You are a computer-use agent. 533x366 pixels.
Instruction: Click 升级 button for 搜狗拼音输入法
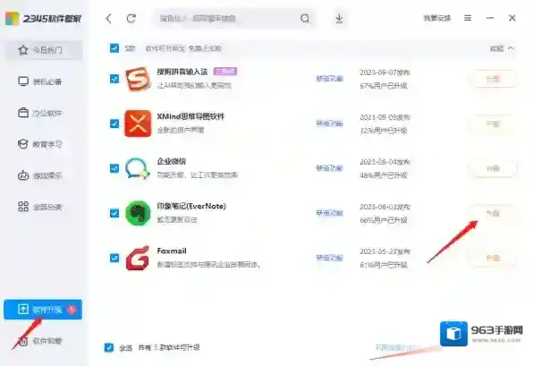tap(493, 79)
